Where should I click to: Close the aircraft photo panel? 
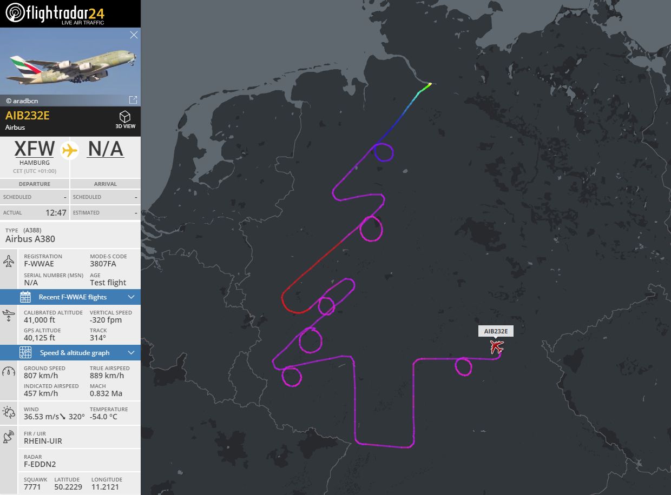pos(134,35)
